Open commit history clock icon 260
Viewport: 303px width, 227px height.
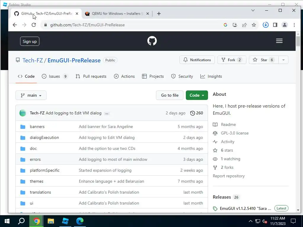tap(196, 113)
